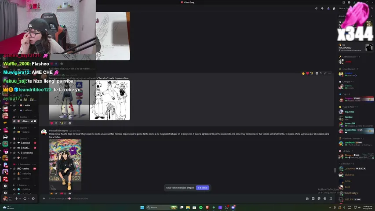This screenshot has width=375, height=211.
Task: Open pinned messages in channel header
Action: tap(328, 8)
